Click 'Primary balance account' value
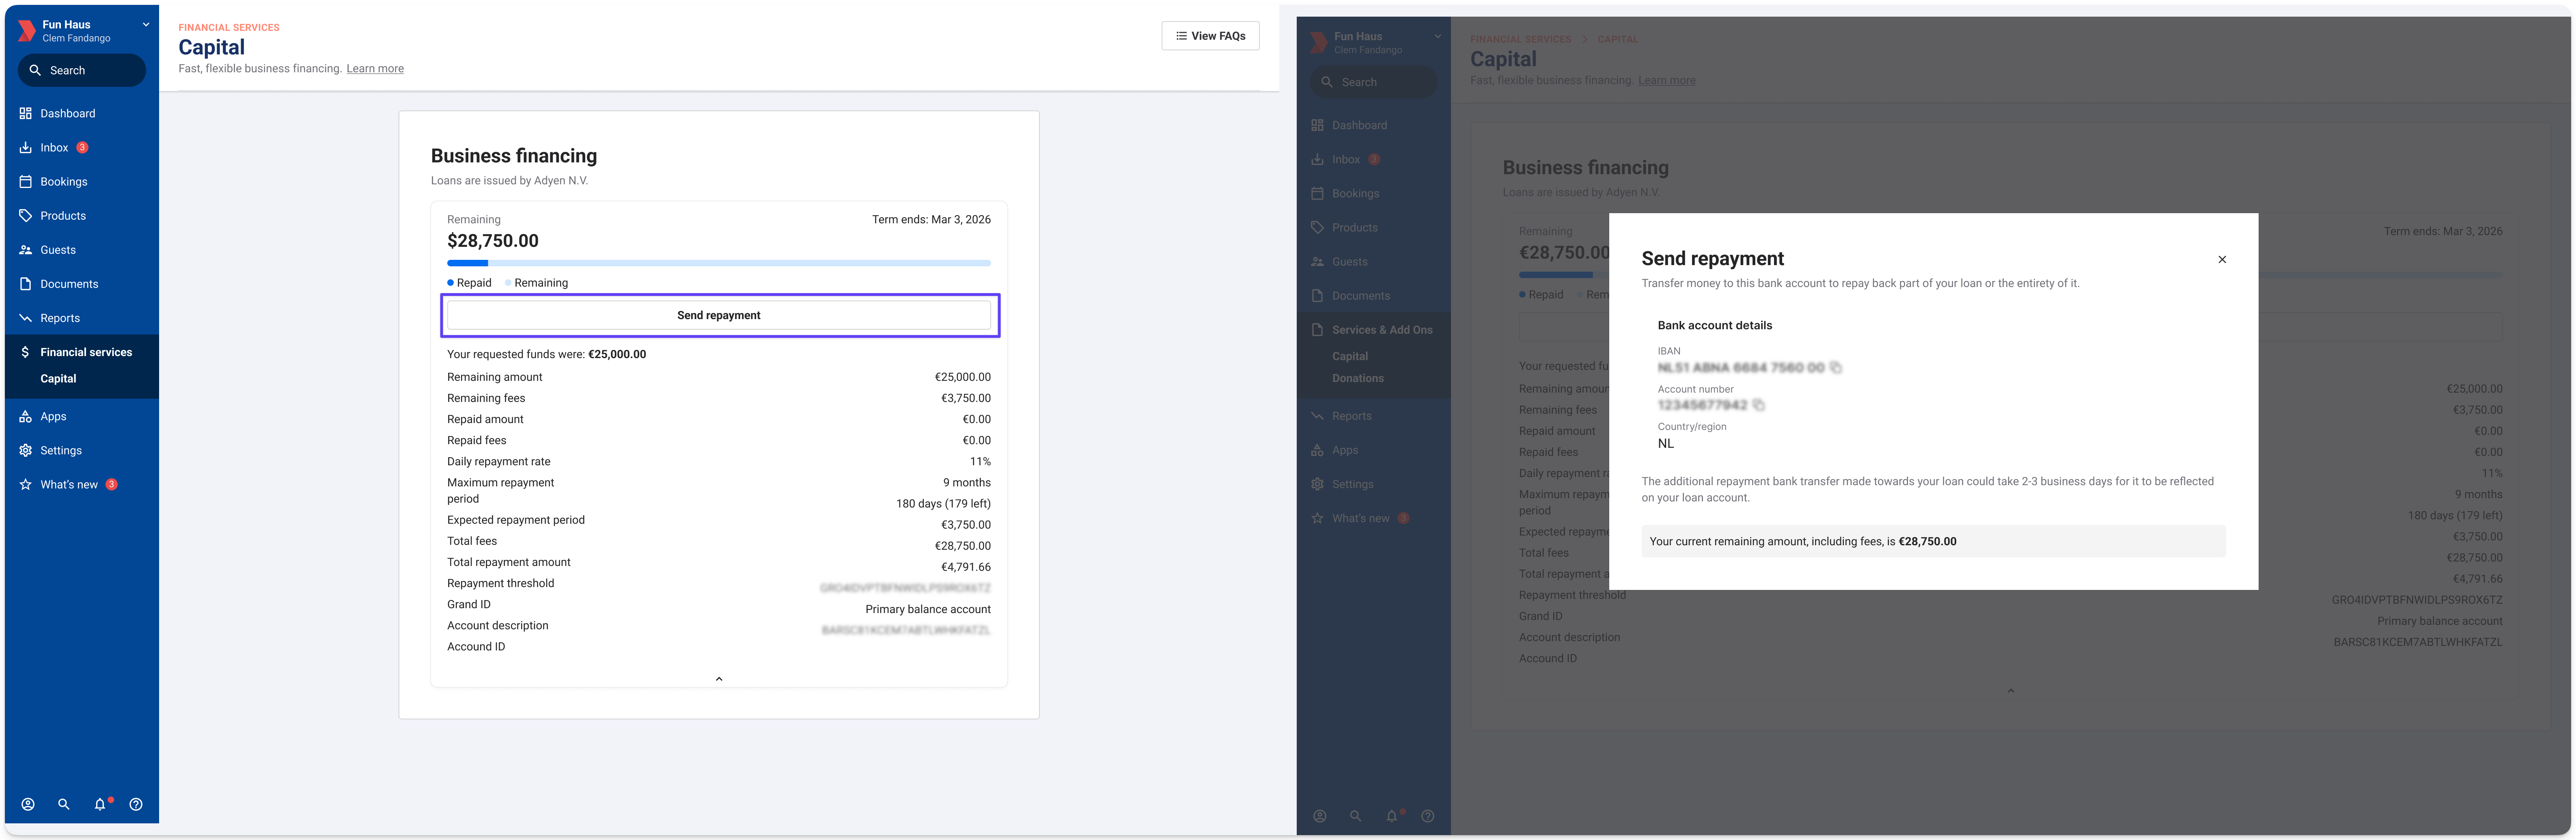The width and height of the screenshot is (2576, 840). [x=928, y=609]
